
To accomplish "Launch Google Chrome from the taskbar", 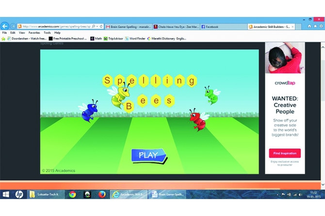I will pos(72,194).
